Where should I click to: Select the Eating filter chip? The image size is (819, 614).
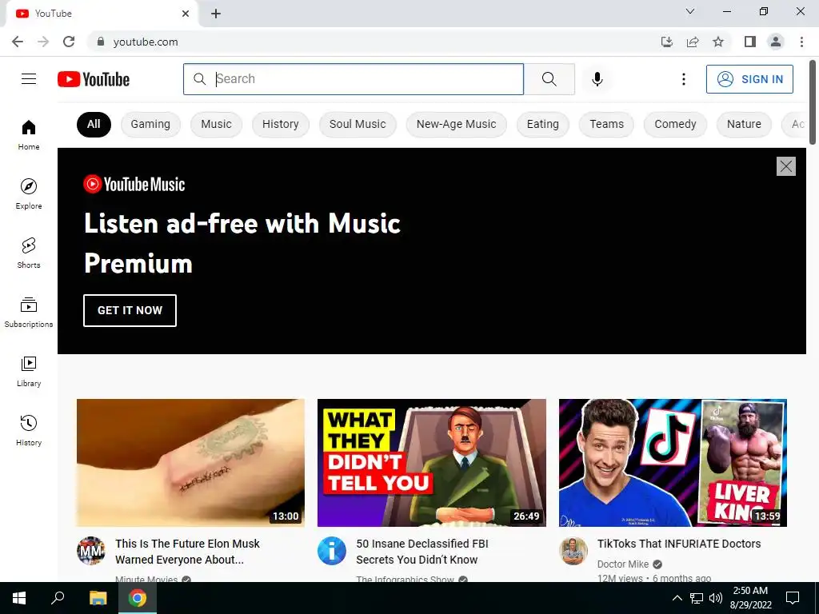543,124
